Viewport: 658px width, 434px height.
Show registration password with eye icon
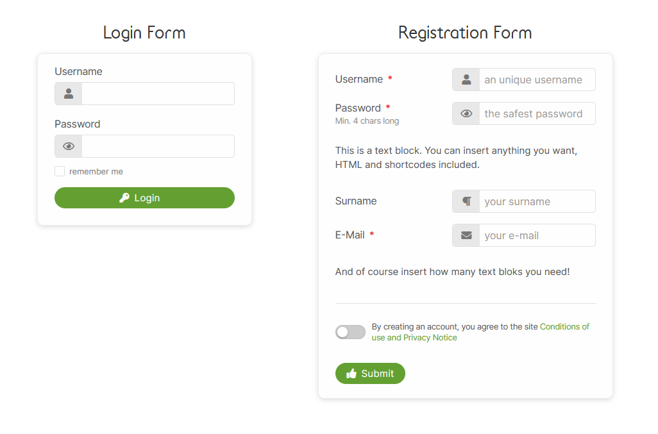(x=466, y=113)
